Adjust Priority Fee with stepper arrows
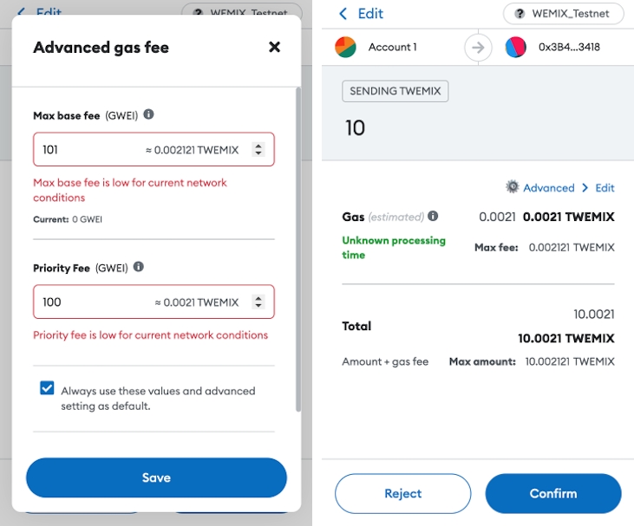Screen dimensions: 634x526 [x=258, y=302]
